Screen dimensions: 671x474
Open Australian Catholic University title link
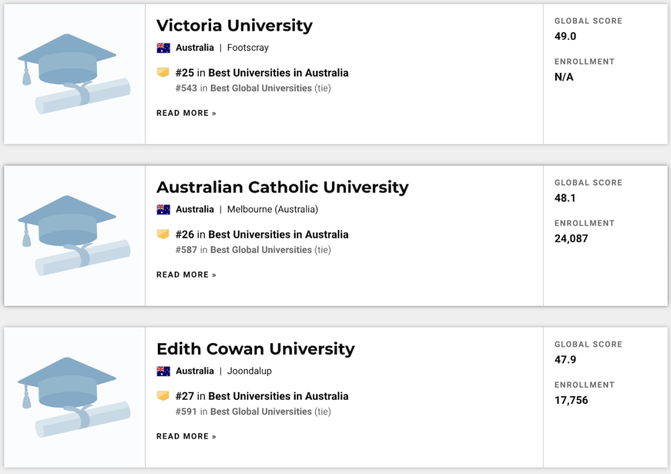point(282,187)
